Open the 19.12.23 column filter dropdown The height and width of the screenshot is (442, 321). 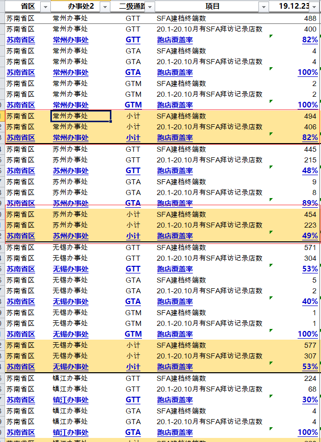[314, 7]
